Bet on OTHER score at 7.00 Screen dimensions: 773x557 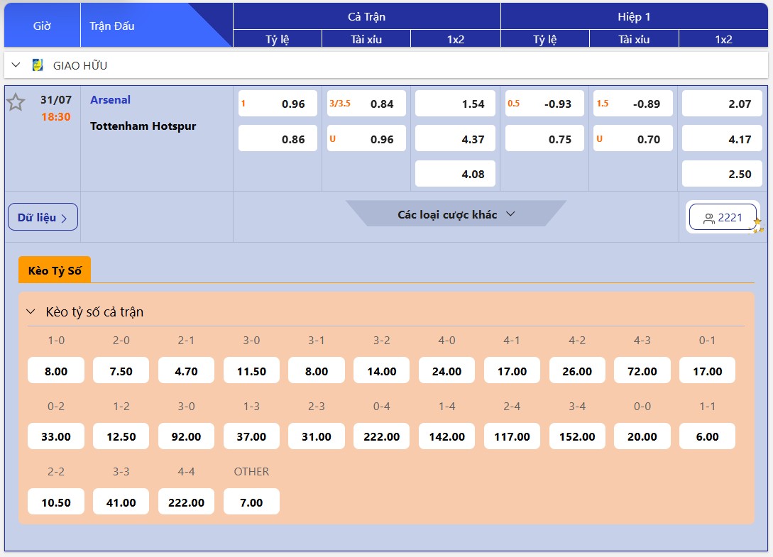coord(251,502)
